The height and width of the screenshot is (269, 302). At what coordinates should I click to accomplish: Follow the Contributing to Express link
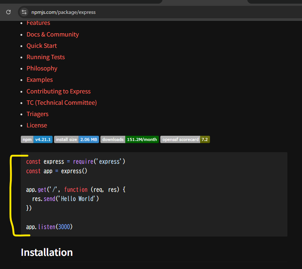pyautogui.click(x=58, y=91)
